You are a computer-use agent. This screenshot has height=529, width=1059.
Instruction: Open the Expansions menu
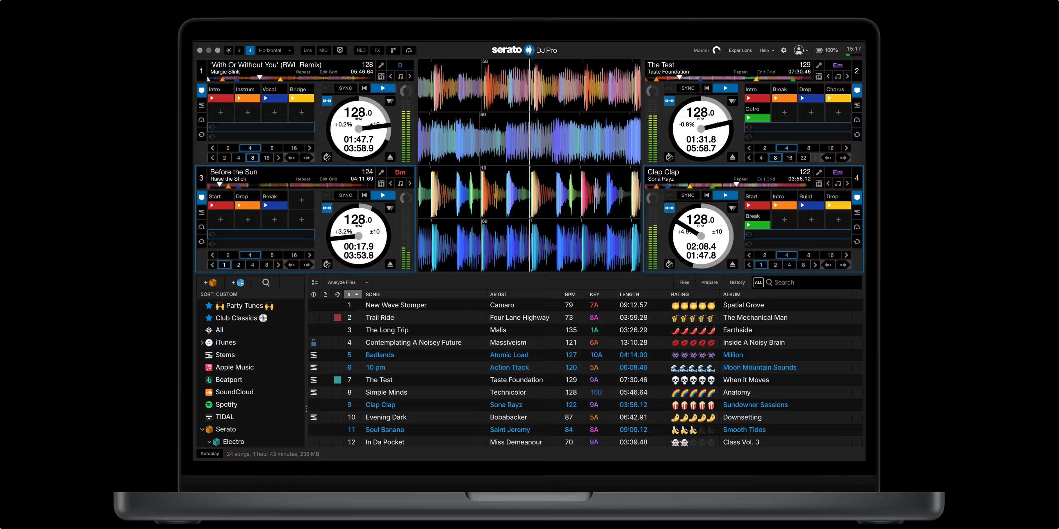(740, 50)
